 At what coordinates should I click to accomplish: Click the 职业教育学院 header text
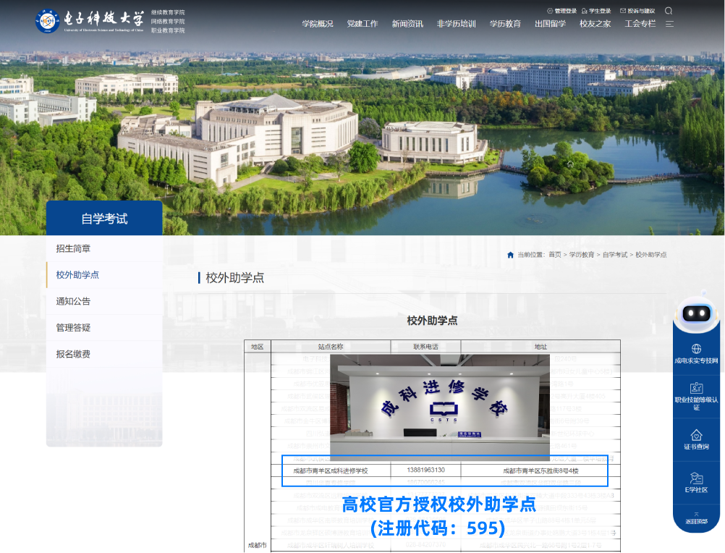point(168,30)
